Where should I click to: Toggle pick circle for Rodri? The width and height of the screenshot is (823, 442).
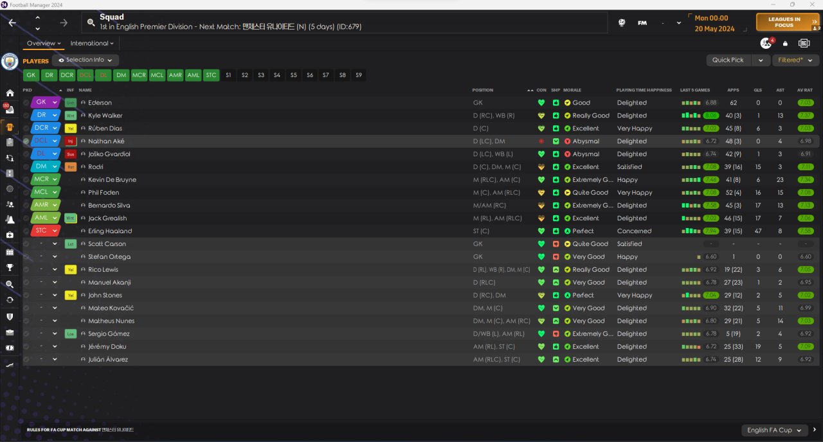[x=26, y=167]
